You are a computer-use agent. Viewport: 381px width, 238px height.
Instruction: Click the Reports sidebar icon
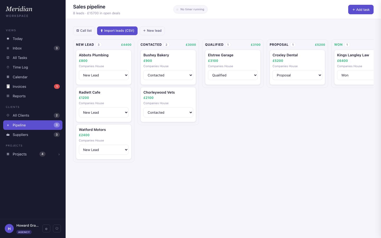[8, 96]
